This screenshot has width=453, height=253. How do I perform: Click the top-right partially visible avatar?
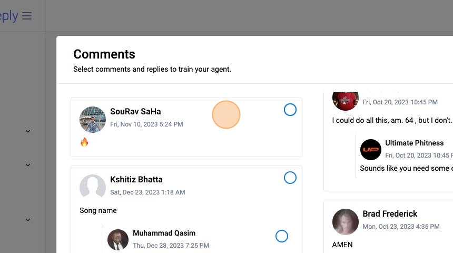tap(346, 99)
